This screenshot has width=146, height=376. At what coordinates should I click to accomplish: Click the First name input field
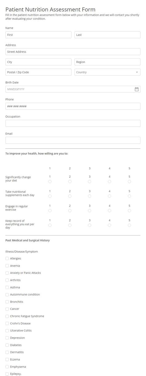pos(39,35)
